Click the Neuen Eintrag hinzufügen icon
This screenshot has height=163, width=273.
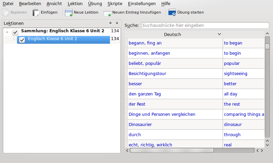coord(107,13)
